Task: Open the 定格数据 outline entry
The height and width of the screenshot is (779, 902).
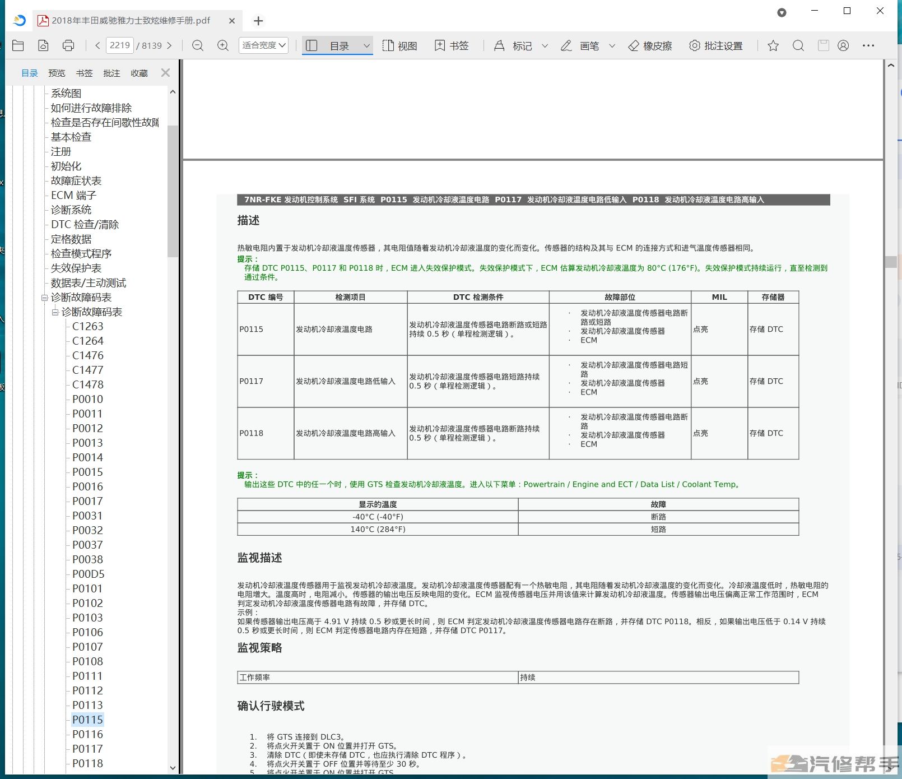Action: tap(71, 239)
